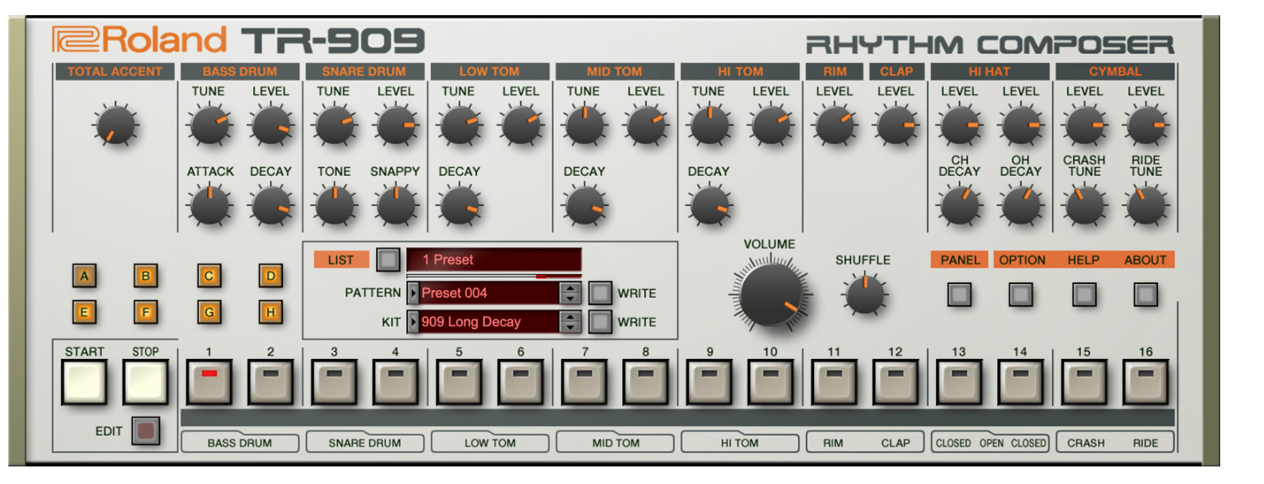Click the BASS DRUM DECAY knob
This screenshot has width=1264, height=484.
click(x=271, y=205)
